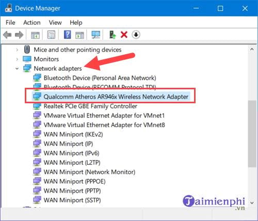Select WAN Miniport (Network Monitor) entry
The height and width of the screenshot is (221, 258).
coord(89,172)
